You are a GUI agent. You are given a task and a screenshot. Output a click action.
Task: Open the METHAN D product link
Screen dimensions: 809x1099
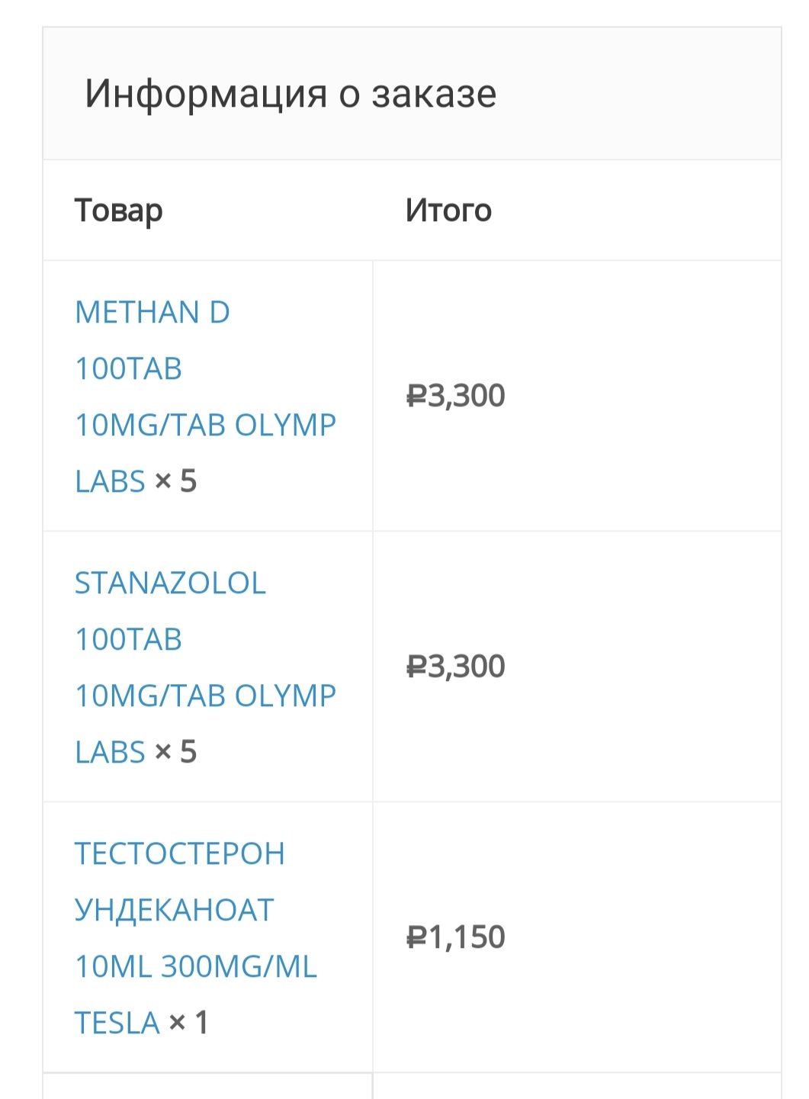pyautogui.click(x=152, y=313)
